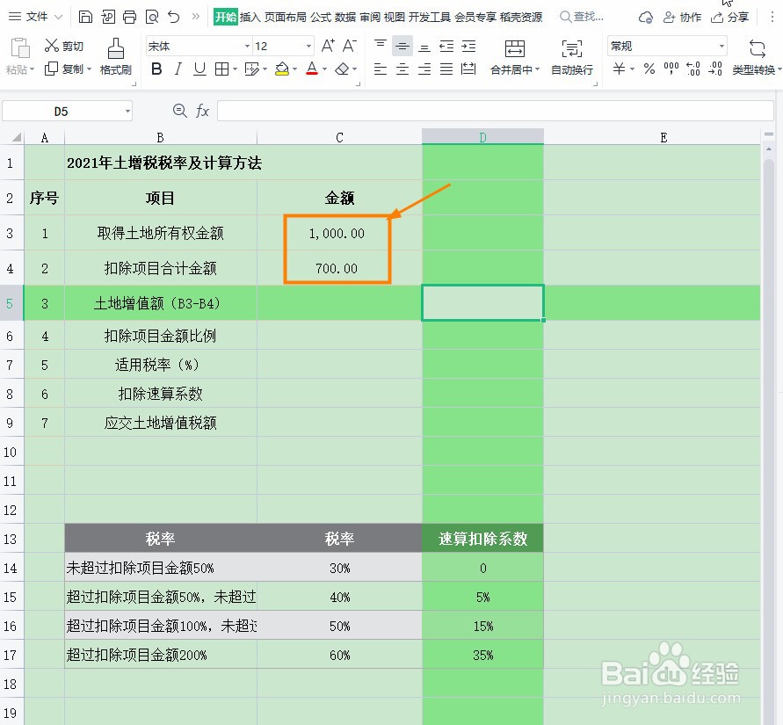Image resolution: width=783 pixels, height=725 pixels.
Task: Select cell C3 containing 1,000.00
Action: click(x=338, y=234)
